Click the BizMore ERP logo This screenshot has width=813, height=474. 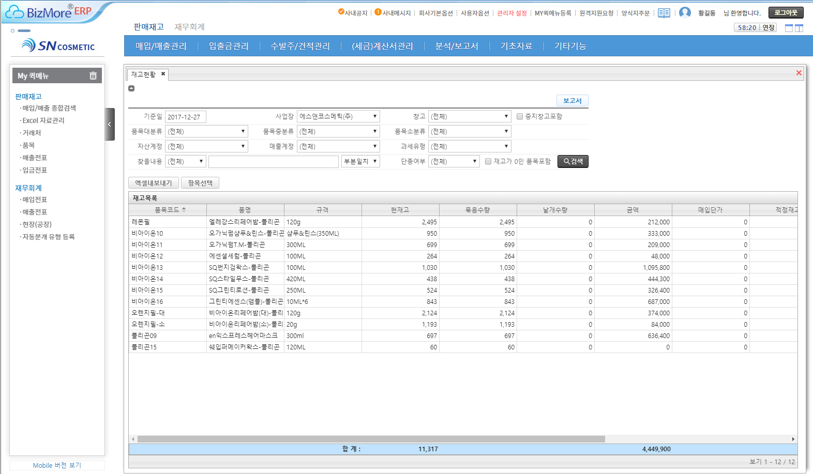coord(49,12)
